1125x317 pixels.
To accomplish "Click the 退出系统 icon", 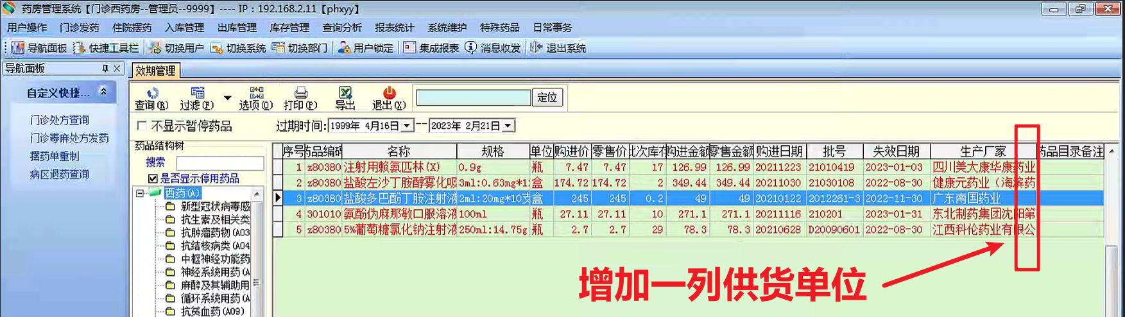I will pos(536,48).
